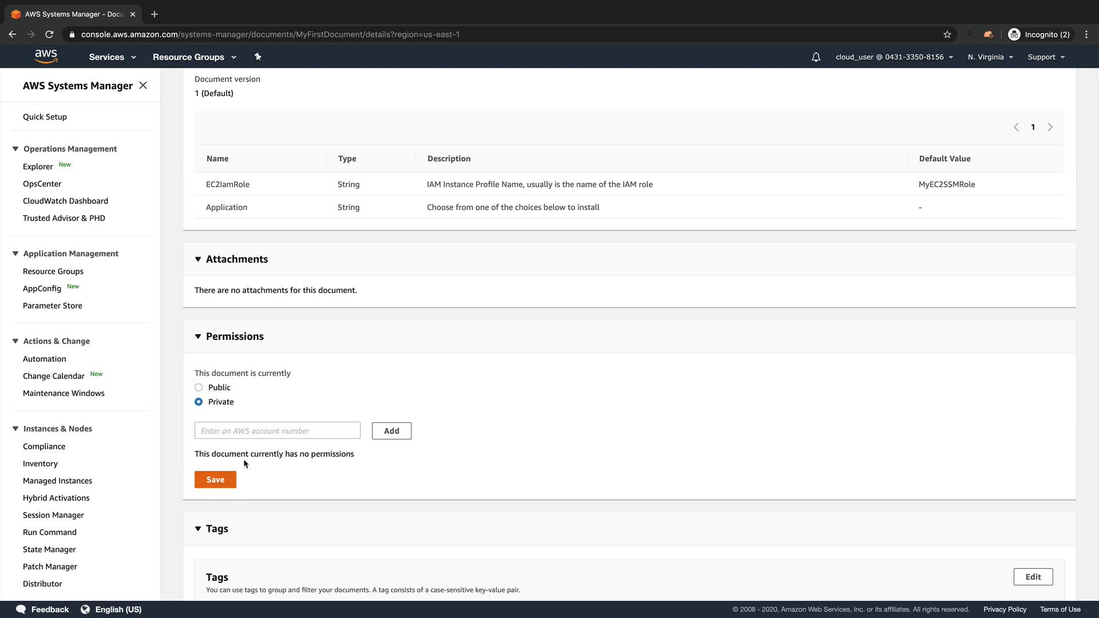The image size is (1099, 618).
Task: Click the Add account button
Action: tap(392, 431)
